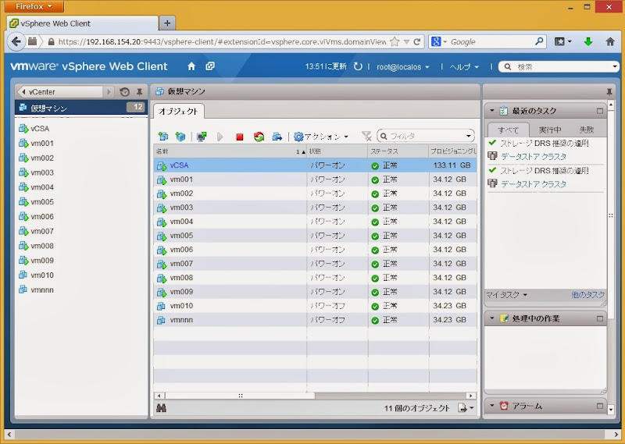The image size is (625, 444).
Task: Click the deploy template cube icon
Action: (x=180, y=137)
